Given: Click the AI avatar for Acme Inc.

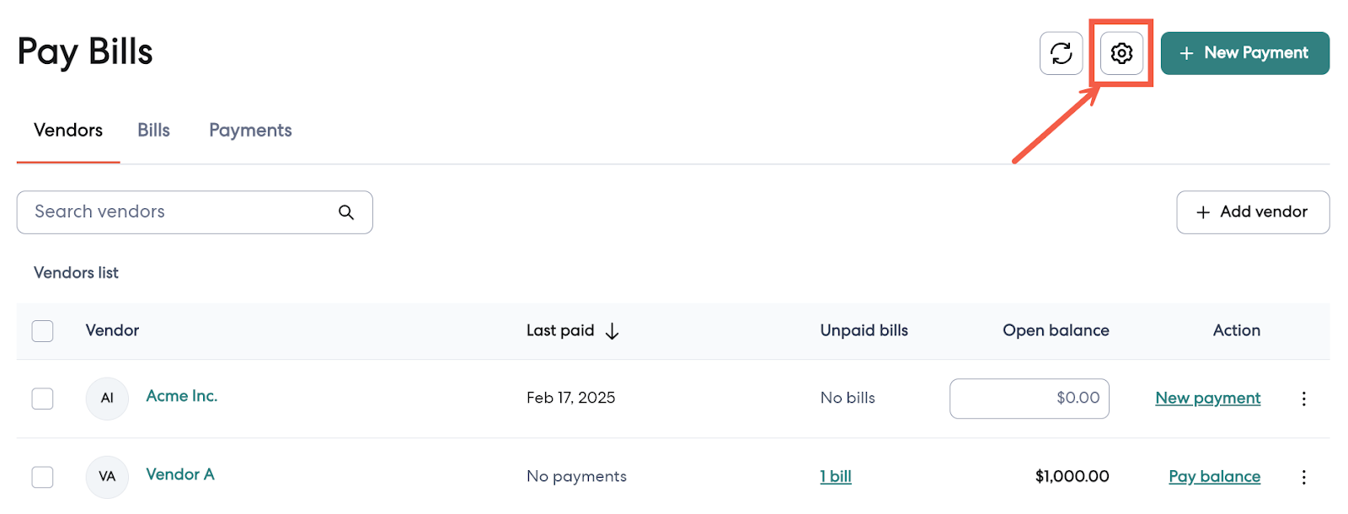Looking at the screenshot, I should click(x=107, y=399).
